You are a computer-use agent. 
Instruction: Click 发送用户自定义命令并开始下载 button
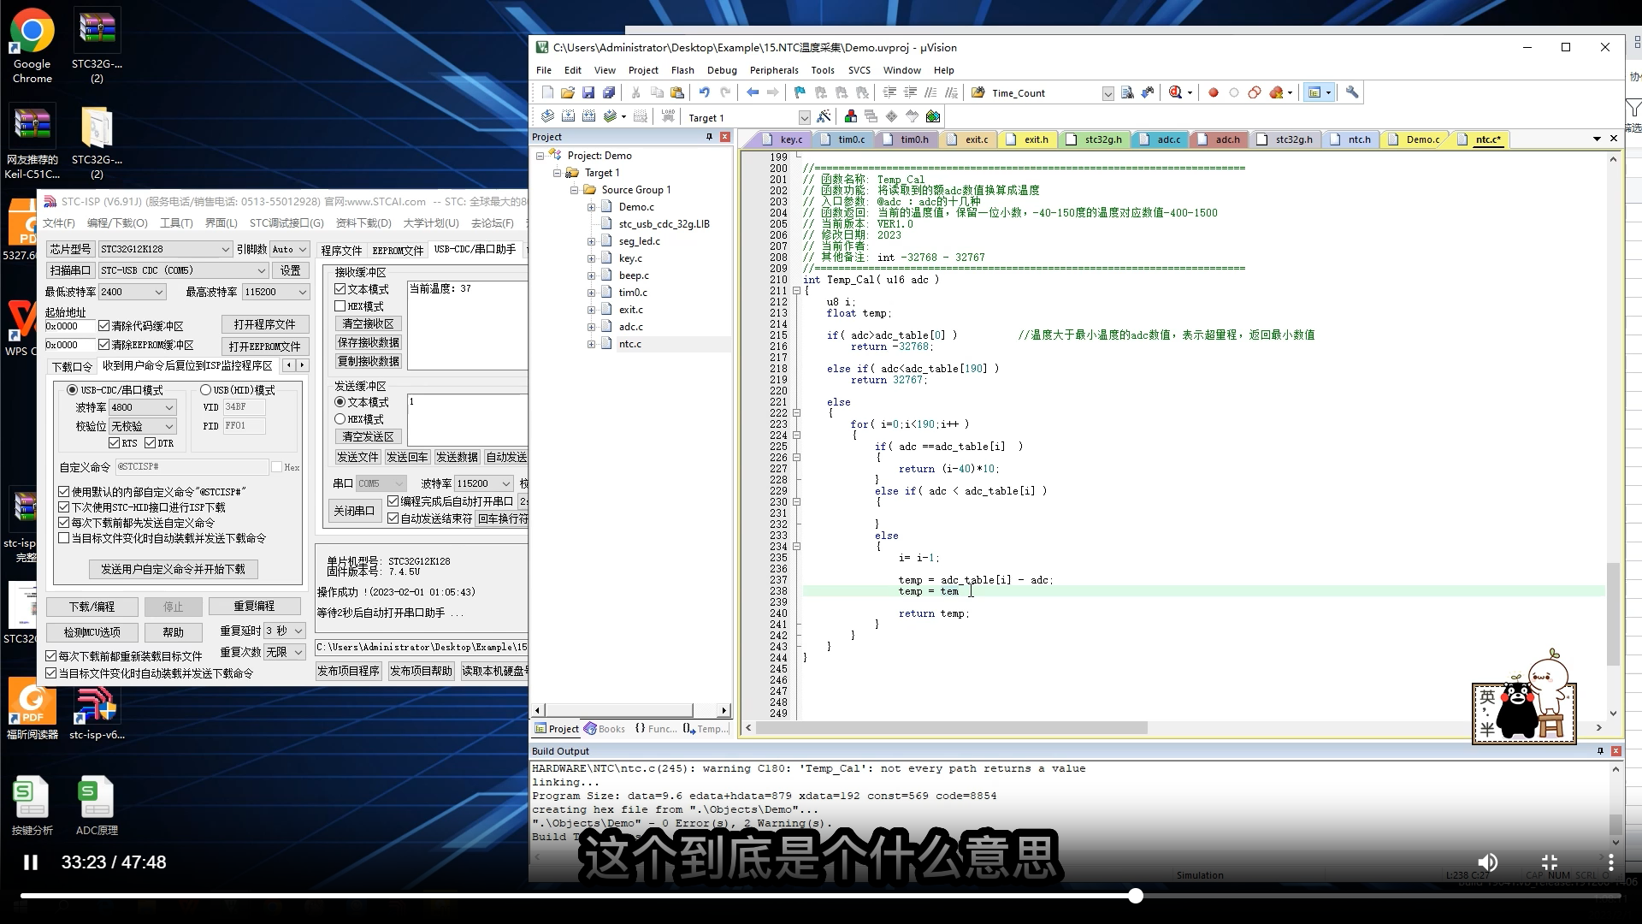click(x=173, y=569)
